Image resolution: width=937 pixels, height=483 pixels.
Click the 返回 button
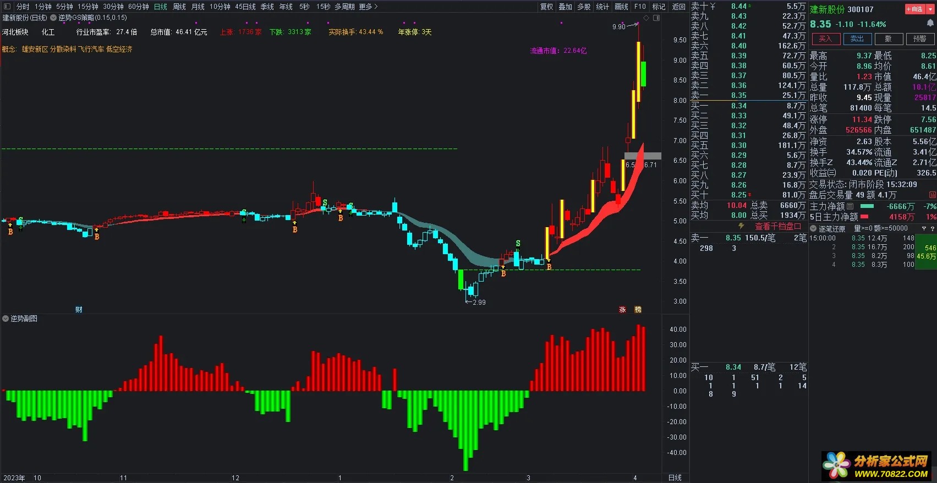pyautogui.click(x=679, y=7)
